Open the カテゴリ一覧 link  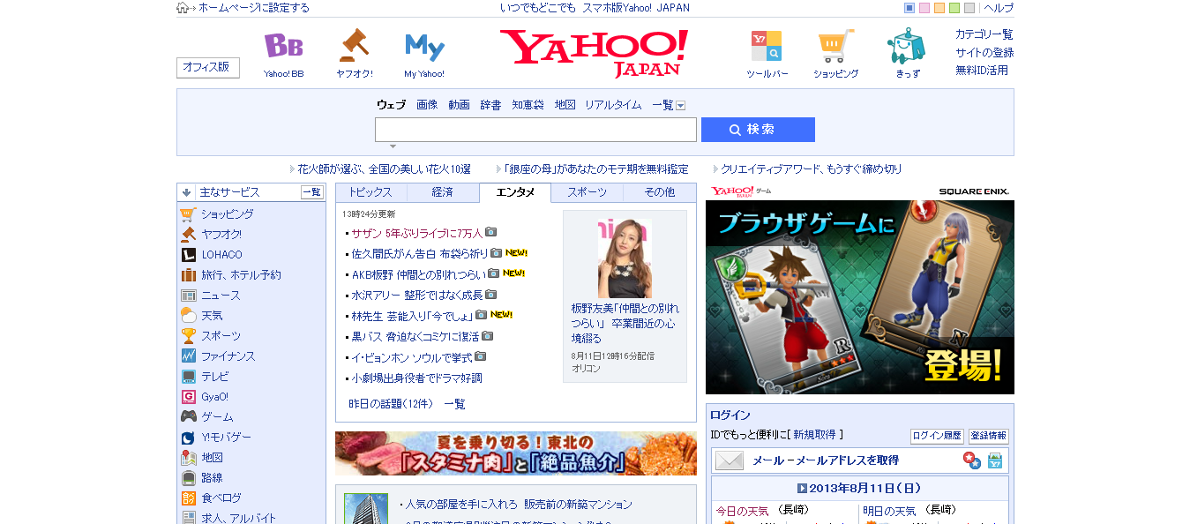tap(984, 34)
